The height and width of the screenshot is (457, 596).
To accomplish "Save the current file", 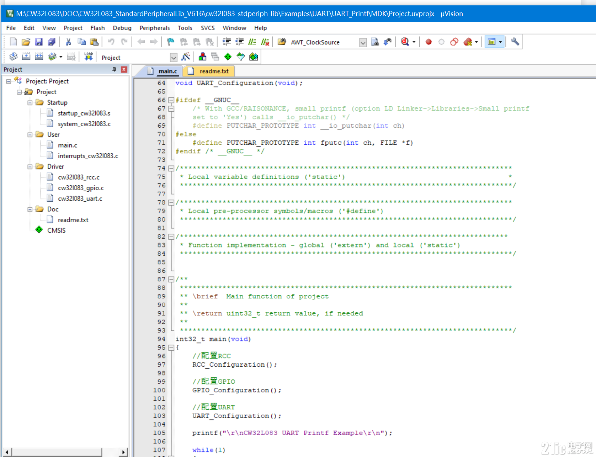I will [x=39, y=42].
